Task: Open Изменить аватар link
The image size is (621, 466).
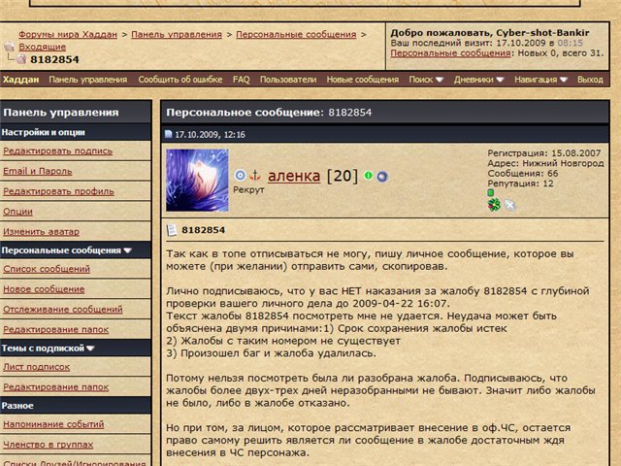Action: [x=41, y=232]
